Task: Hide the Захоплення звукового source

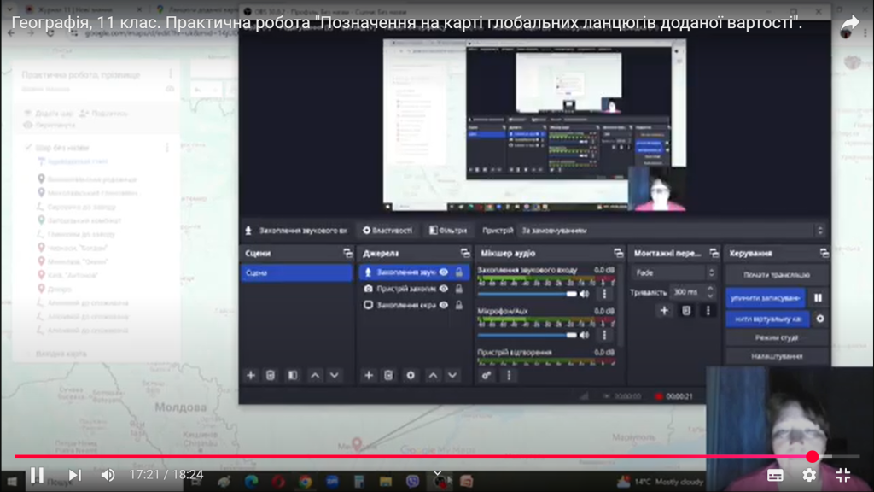Action: coord(444,272)
